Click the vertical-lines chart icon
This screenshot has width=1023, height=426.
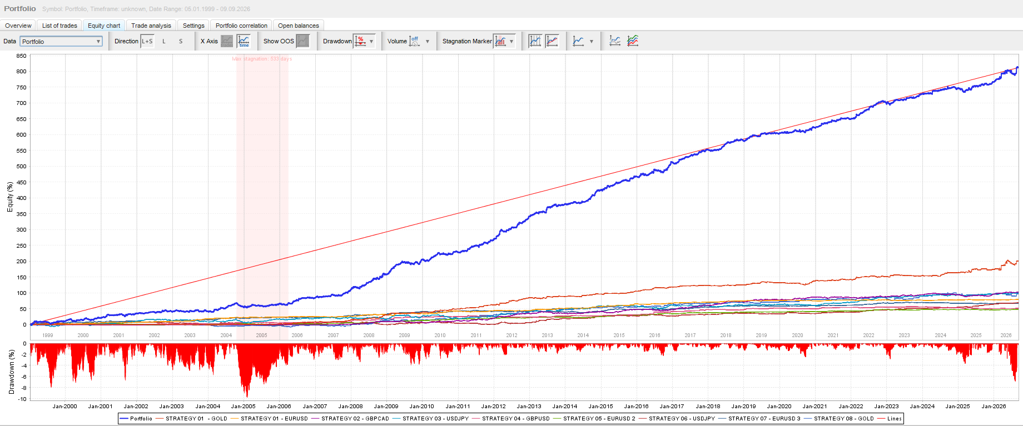[x=535, y=41]
